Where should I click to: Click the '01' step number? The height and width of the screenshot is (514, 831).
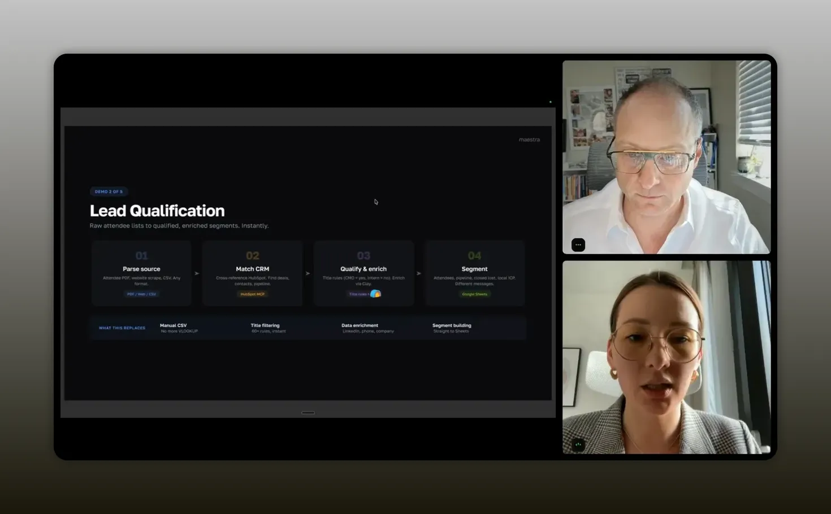tap(141, 256)
